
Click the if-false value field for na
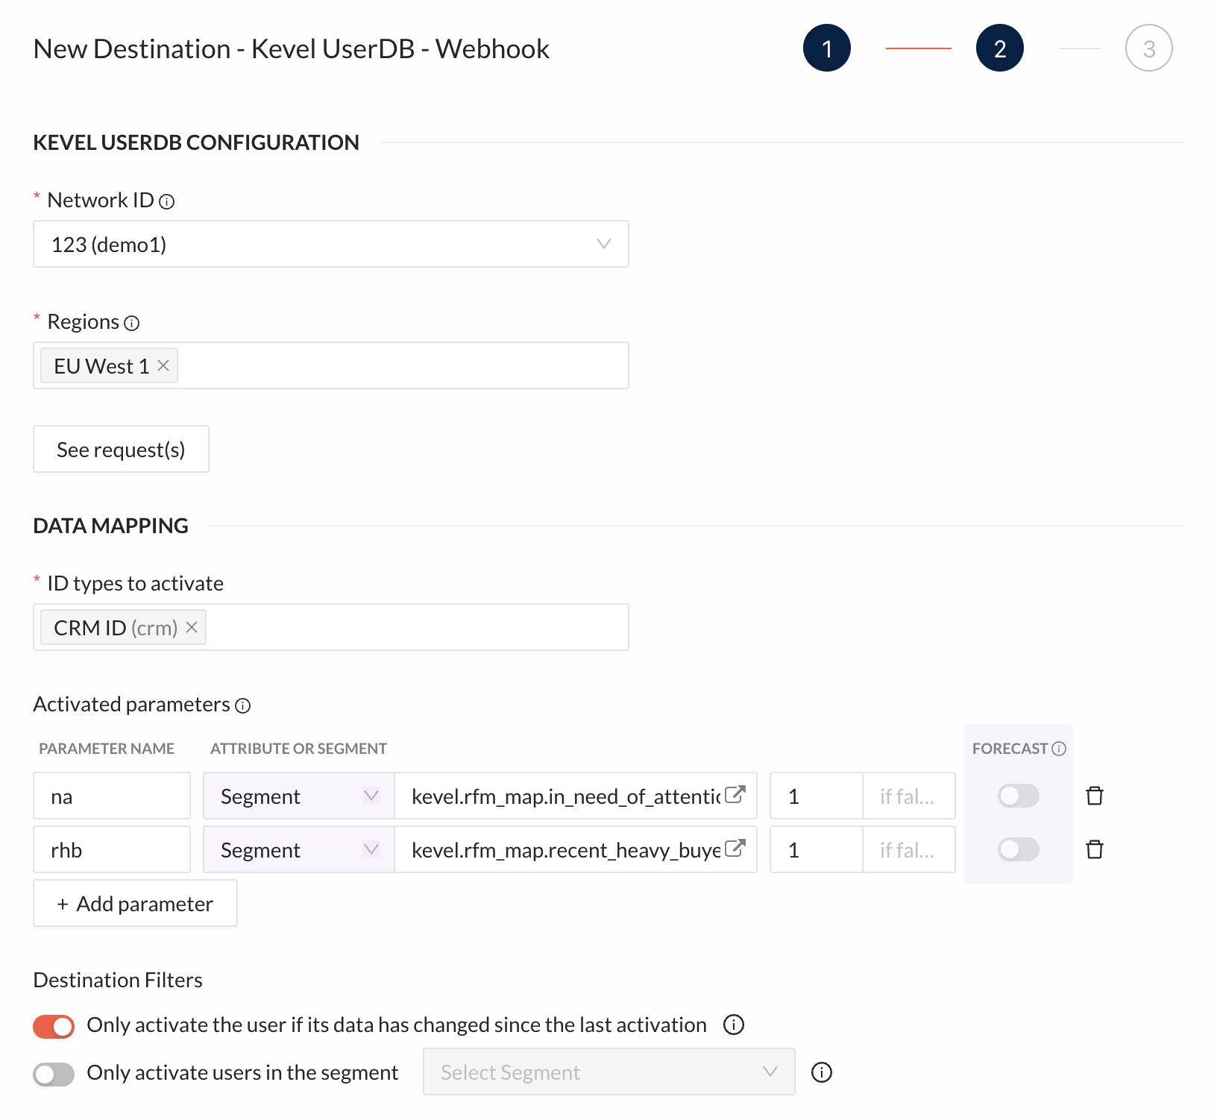[x=909, y=796]
